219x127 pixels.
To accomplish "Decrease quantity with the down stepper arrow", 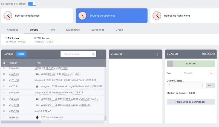I will click(202, 86).
